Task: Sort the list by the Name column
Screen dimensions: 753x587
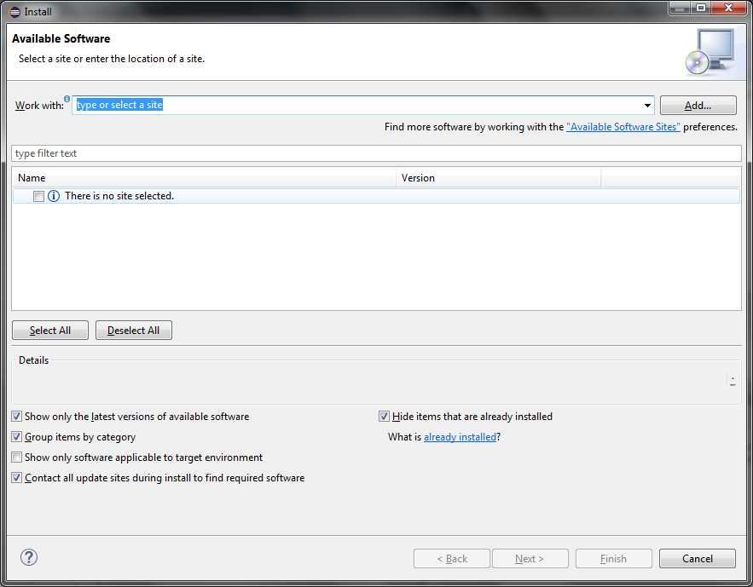Action: click(x=201, y=177)
